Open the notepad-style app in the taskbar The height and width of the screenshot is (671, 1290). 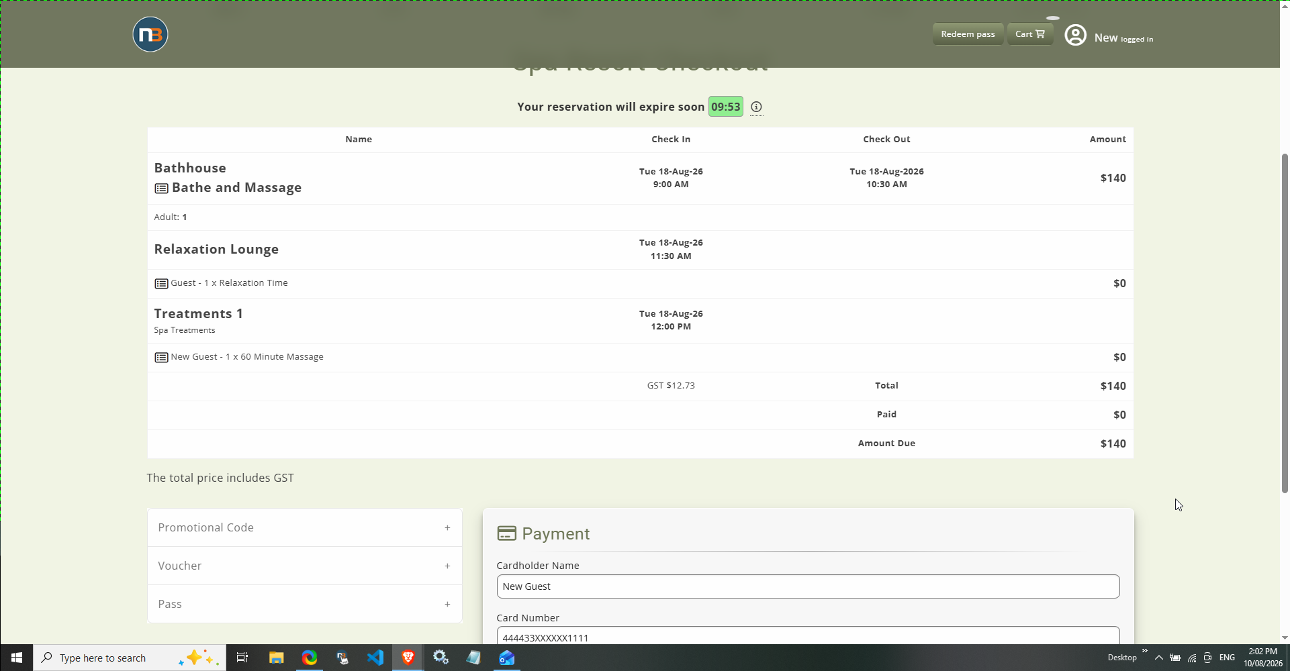click(x=473, y=658)
